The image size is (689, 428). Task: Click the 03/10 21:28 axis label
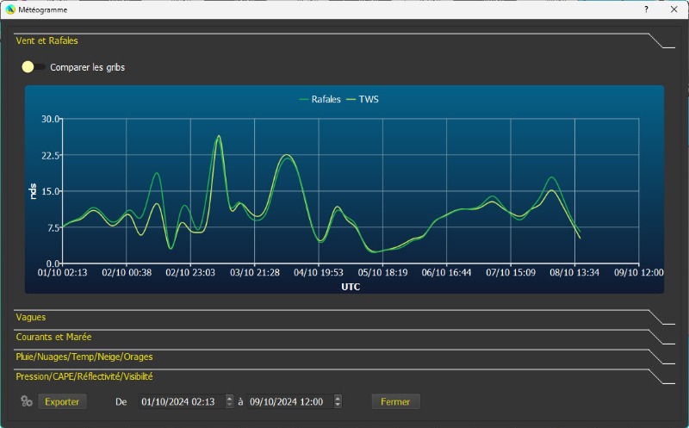pyautogui.click(x=255, y=272)
